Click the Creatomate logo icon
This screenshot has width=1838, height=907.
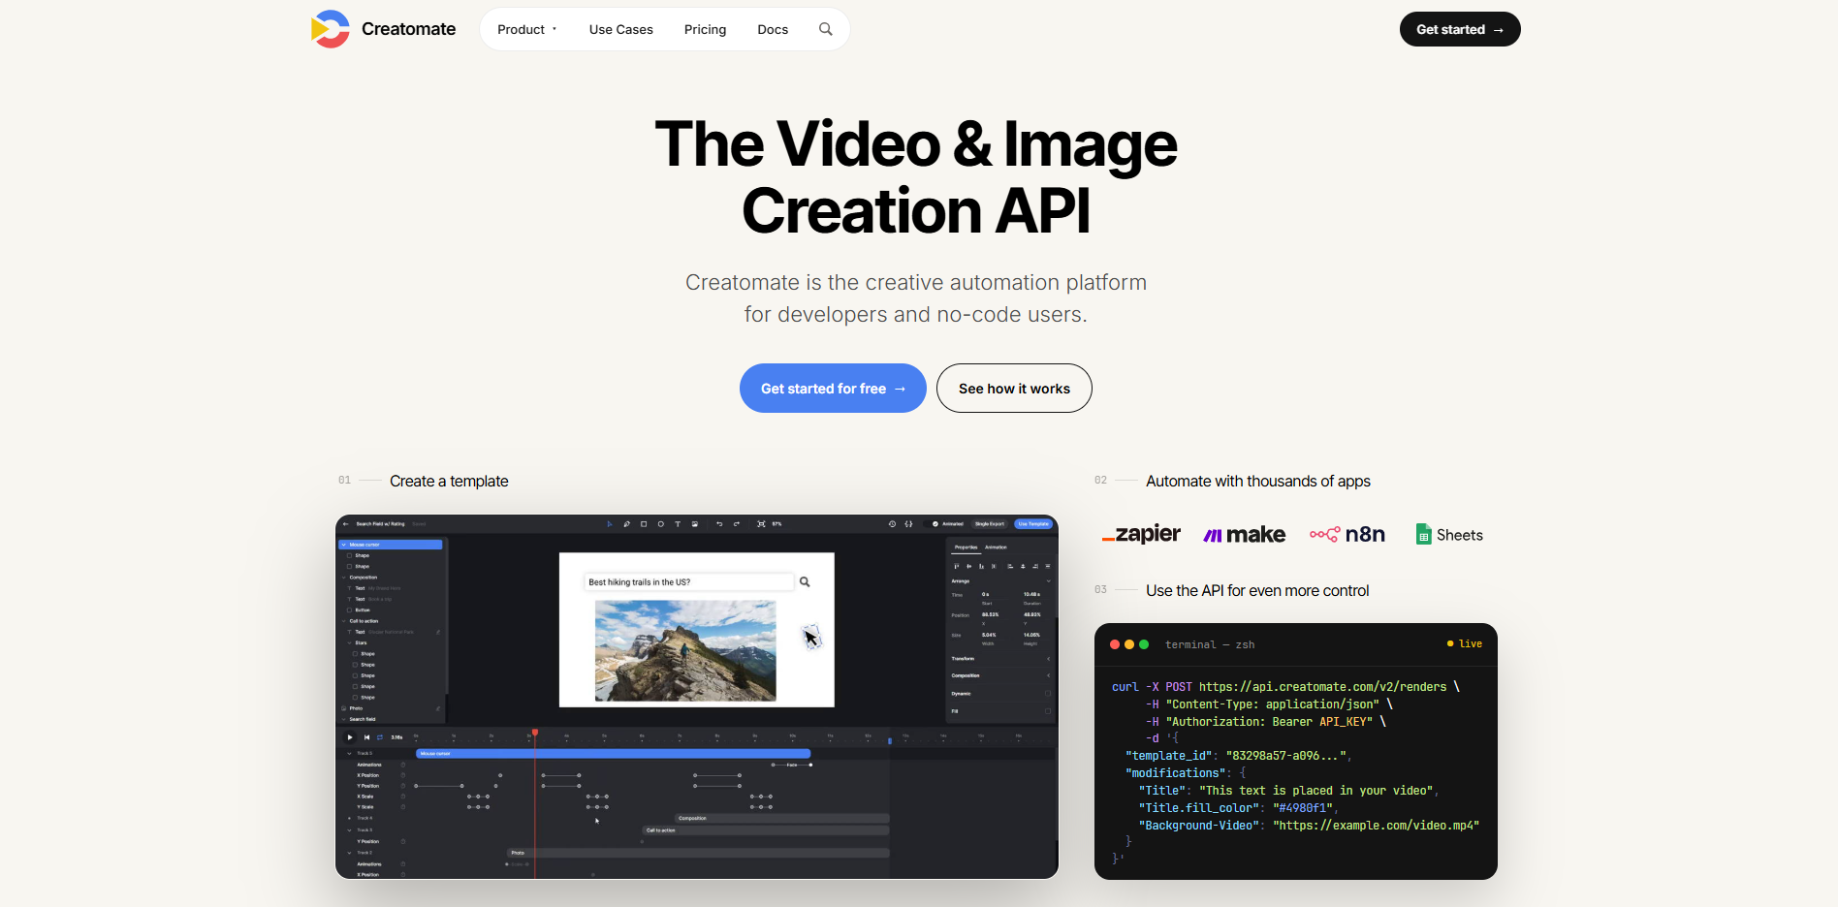330,29
